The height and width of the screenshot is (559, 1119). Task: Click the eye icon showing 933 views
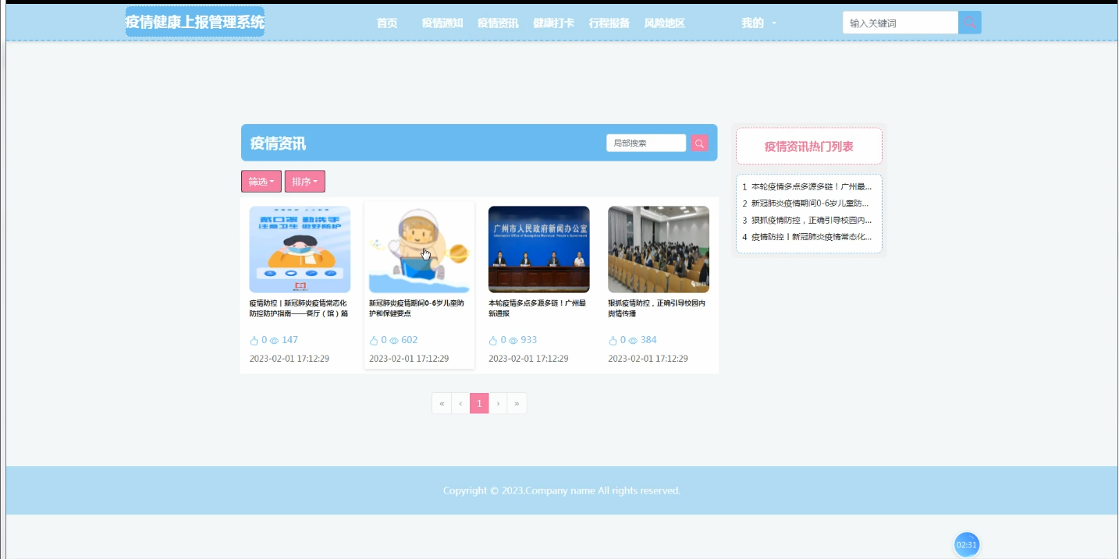click(x=513, y=340)
